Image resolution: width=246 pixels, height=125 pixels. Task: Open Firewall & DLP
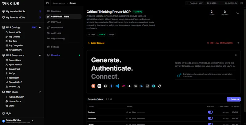15,82
